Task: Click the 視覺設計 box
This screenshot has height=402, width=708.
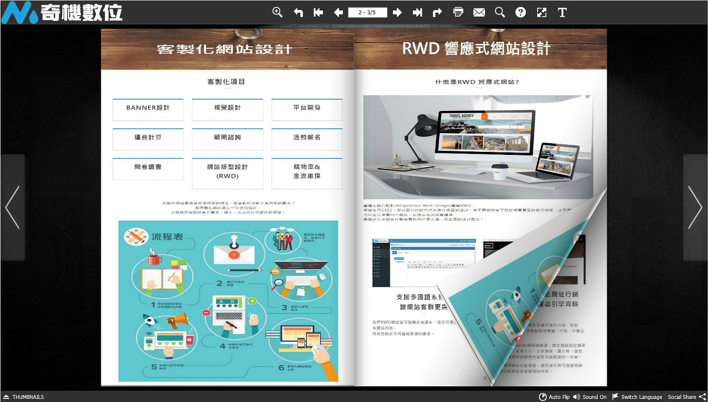Action: click(x=227, y=109)
